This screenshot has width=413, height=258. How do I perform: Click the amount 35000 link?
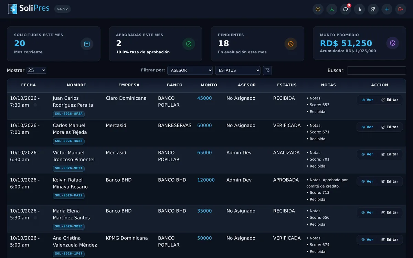click(204, 211)
